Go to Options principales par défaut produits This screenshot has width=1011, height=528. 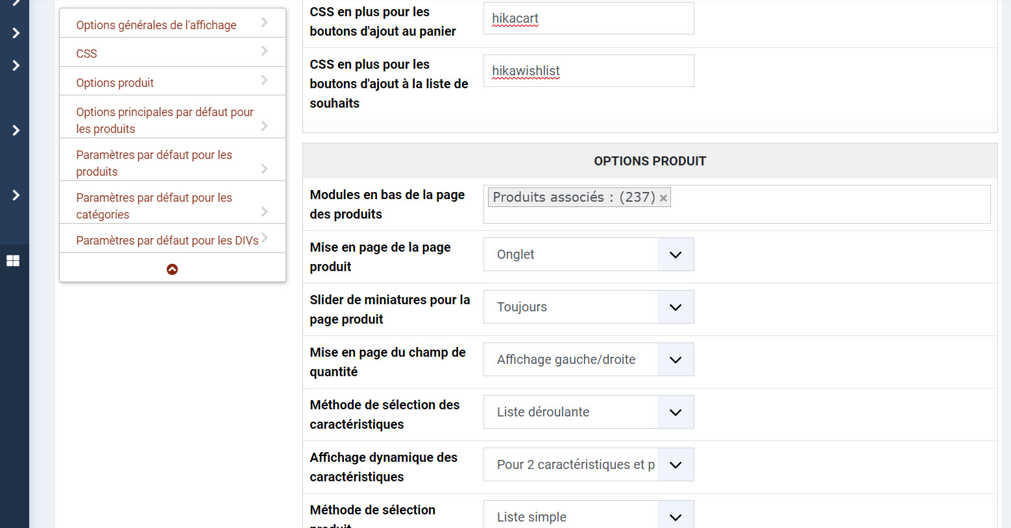[165, 120]
